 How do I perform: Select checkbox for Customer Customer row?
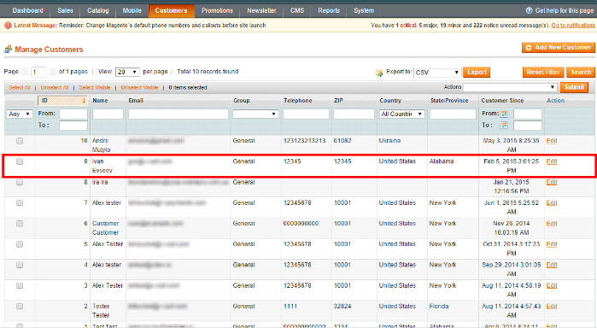click(x=20, y=224)
